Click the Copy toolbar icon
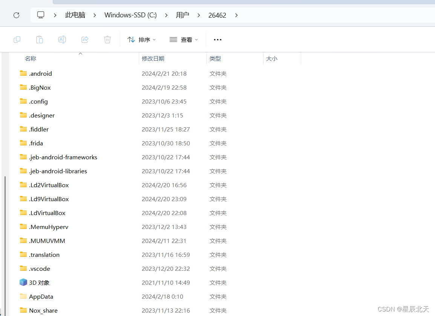 (17, 40)
